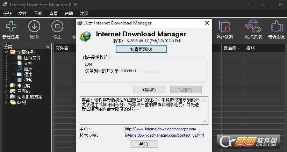Viewport: 287px width, 152px height.
Task: Click the warning text scroll up arrow
Action: point(205,100)
